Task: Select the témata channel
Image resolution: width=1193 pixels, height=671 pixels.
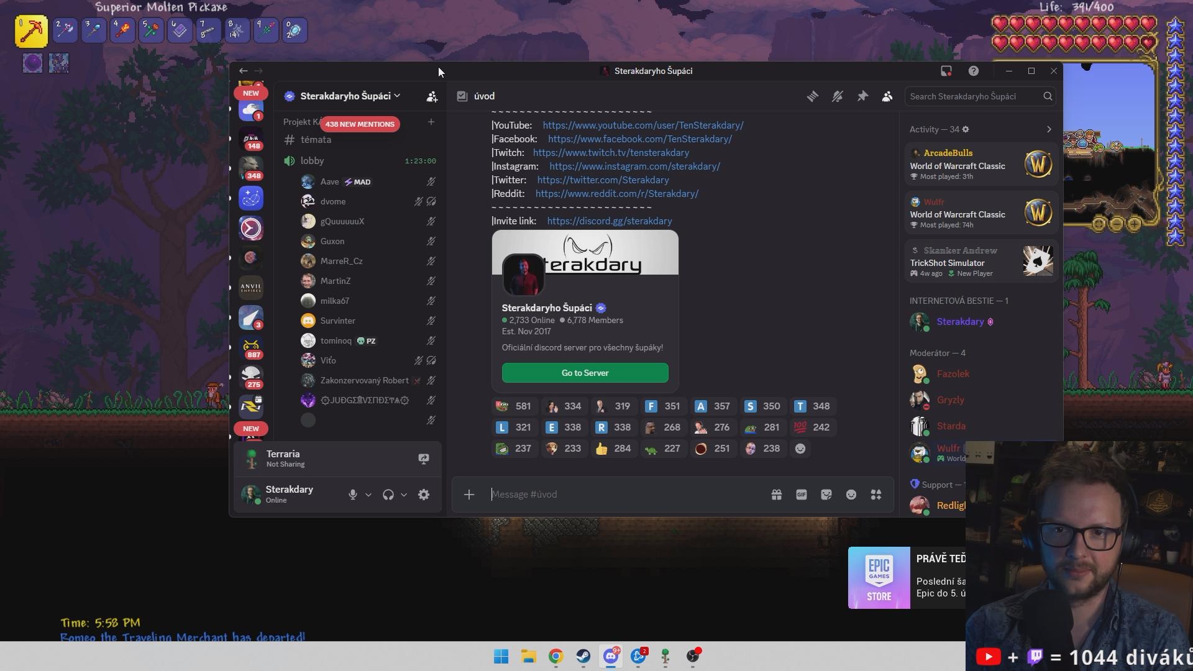Action: click(316, 140)
